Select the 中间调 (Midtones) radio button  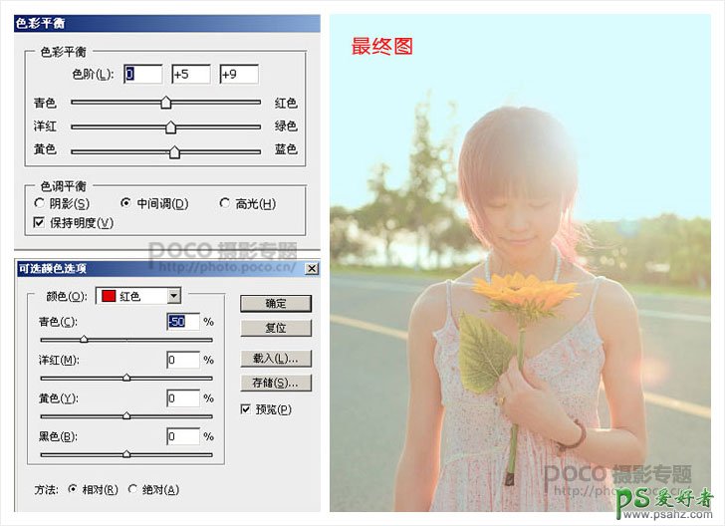pyautogui.click(x=125, y=204)
